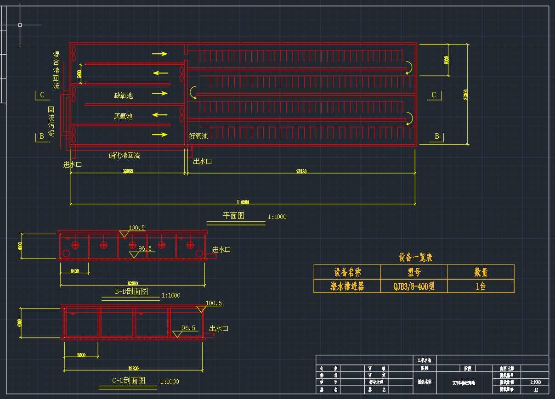The image size is (555, 399).
Task: Select the 32300 dimension under B-B section
Action: [133, 283]
